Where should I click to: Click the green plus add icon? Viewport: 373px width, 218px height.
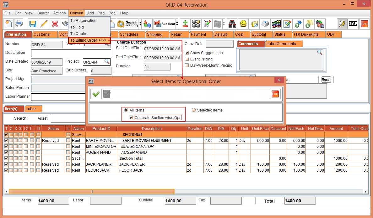click(x=185, y=23)
